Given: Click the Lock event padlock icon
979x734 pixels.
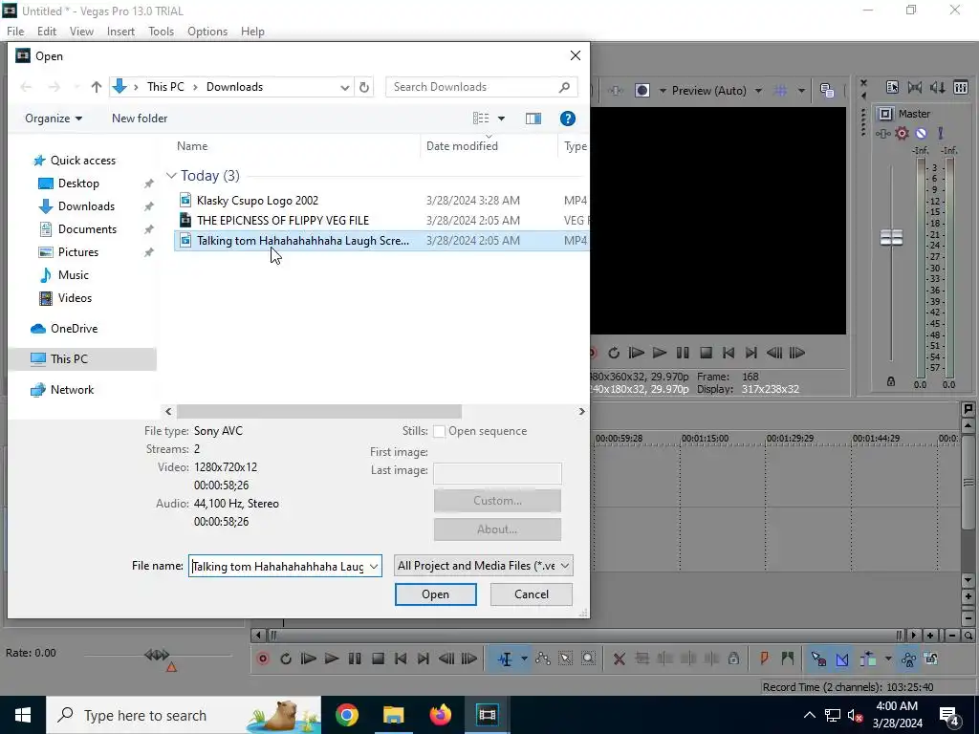Looking at the screenshot, I should pyautogui.click(x=733, y=658).
